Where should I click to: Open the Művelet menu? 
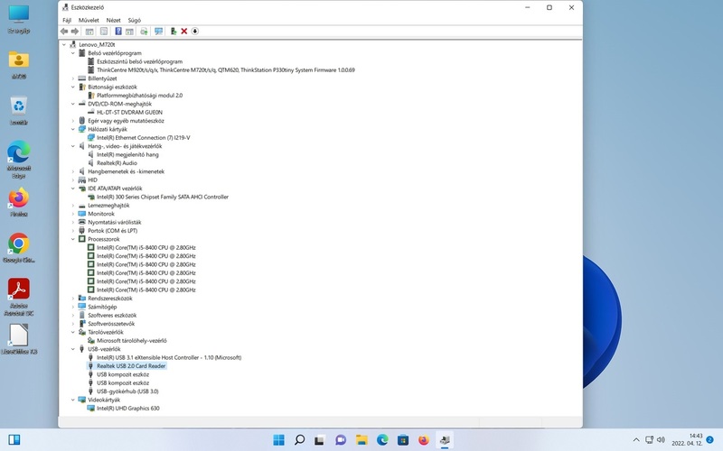tap(89, 20)
